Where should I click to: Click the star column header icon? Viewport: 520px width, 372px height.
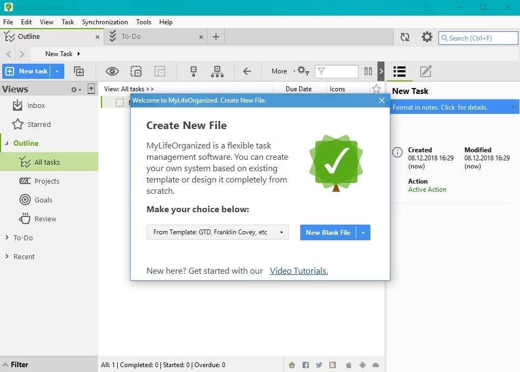(x=376, y=89)
